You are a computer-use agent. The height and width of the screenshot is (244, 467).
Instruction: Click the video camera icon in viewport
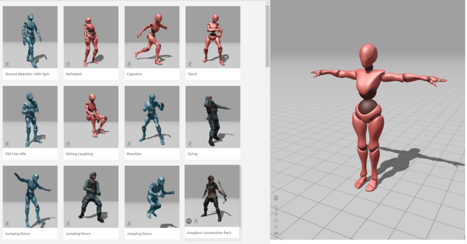point(276,234)
